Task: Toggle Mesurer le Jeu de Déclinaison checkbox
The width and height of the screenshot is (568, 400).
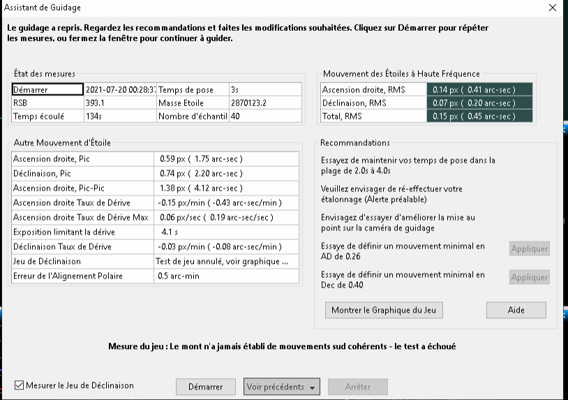Action: coord(20,385)
